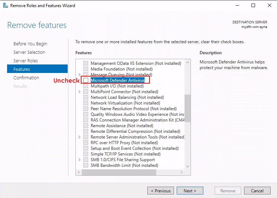This screenshot has width=277, height=198.
Task: Click the scroll down arrow in features list
Action: coord(188,166)
